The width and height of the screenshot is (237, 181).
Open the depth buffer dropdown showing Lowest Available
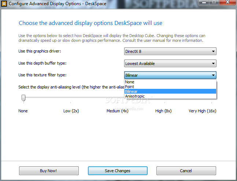pos(170,63)
